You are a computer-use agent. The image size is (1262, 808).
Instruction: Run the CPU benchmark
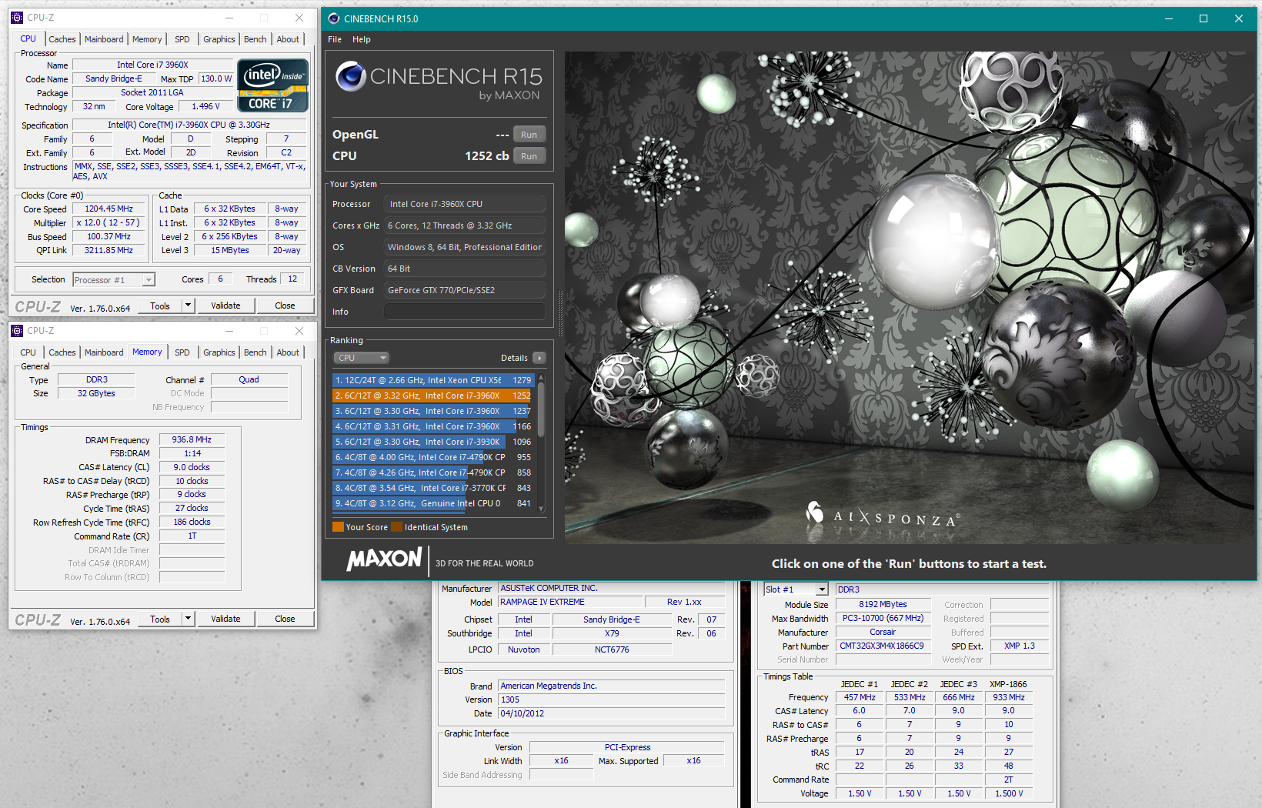coord(529,156)
